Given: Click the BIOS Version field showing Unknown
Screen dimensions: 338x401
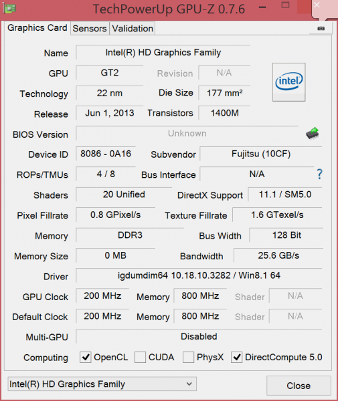Looking at the screenshot, I should [187, 134].
